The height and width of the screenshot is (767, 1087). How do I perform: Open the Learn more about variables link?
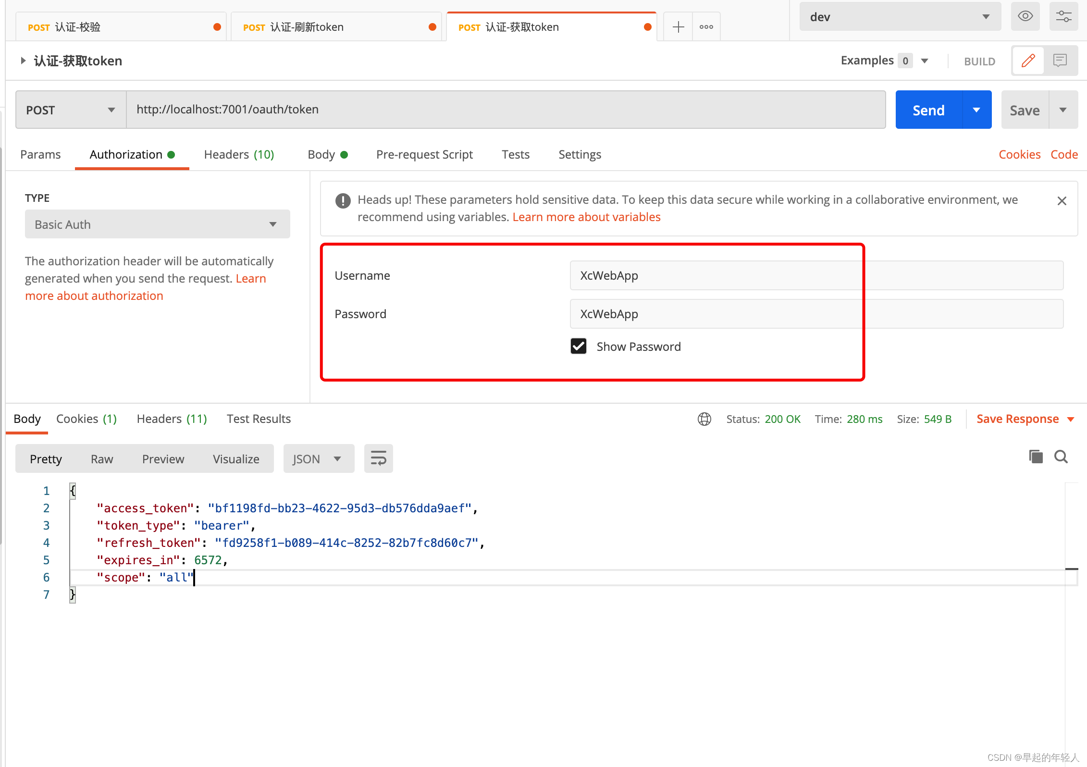click(x=586, y=217)
